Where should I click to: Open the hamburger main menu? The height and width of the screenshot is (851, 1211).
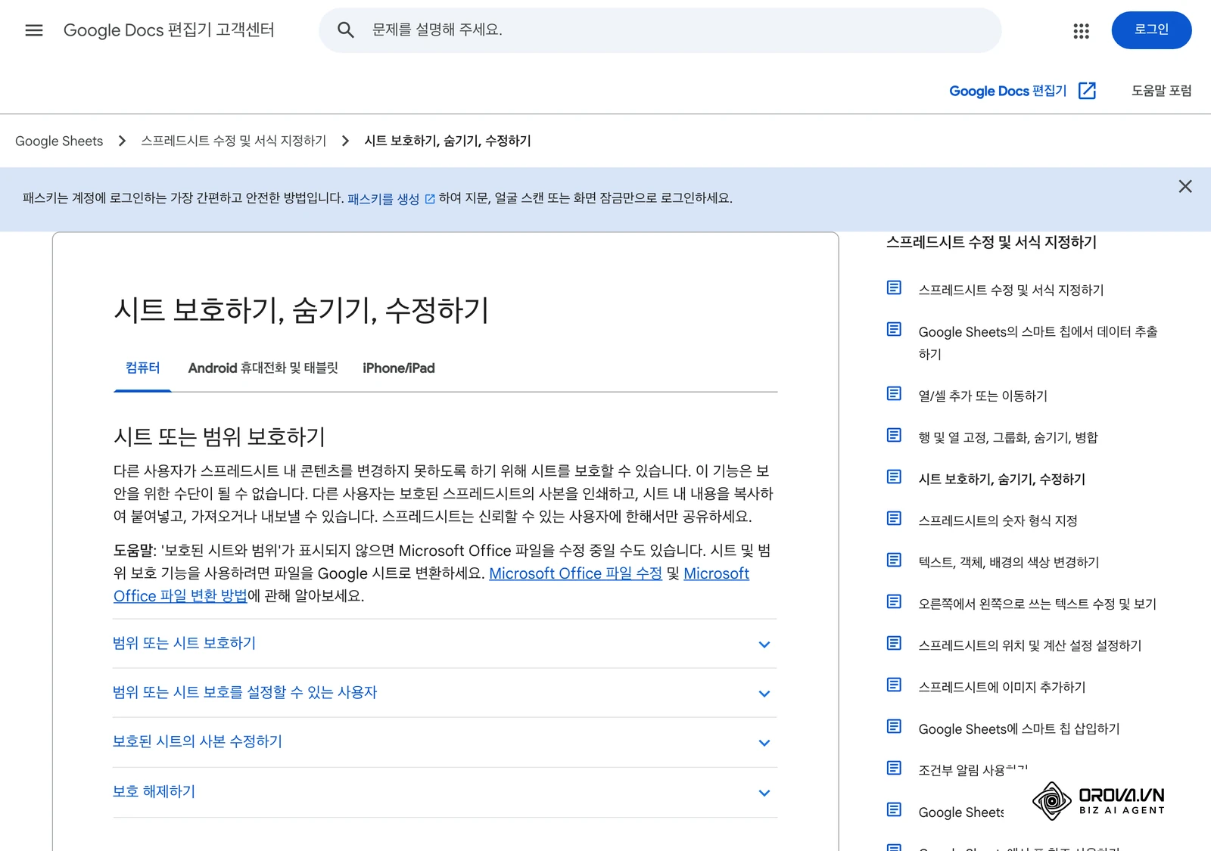[34, 30]
